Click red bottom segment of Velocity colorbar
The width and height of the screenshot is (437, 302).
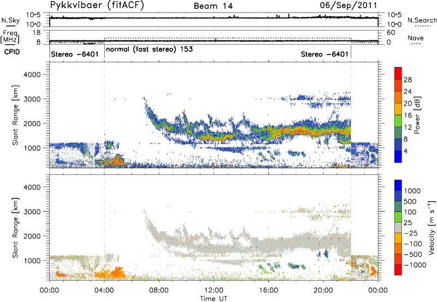click(398, 270)
